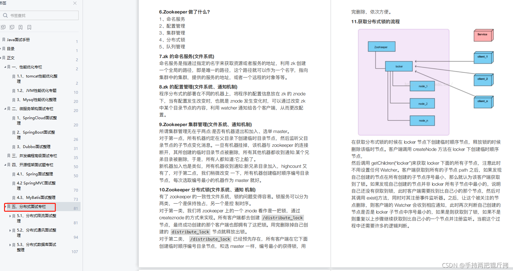
Task: Click the remove bookmark icon
Action: pos(29,27)
